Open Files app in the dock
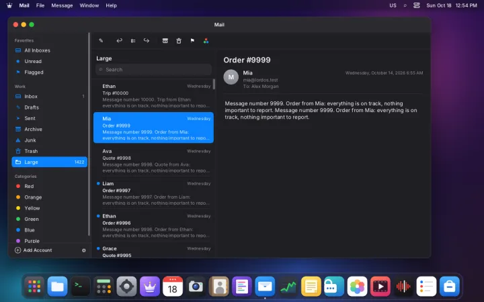This screenshot has height=302, width=484. 57,287
